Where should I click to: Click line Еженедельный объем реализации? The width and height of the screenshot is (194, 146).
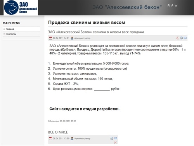coord(91,63)
